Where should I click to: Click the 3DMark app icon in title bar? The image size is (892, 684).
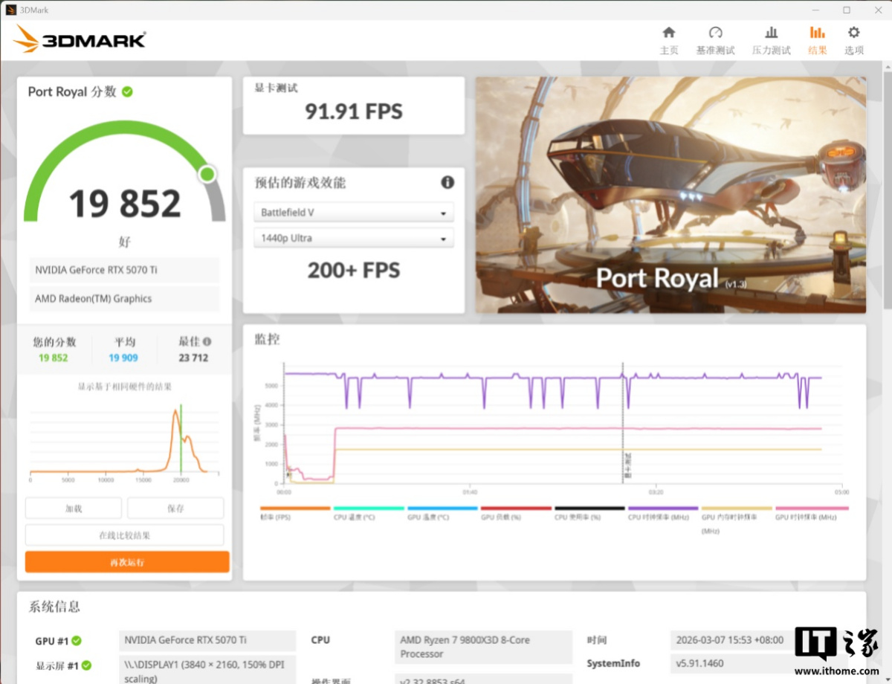coord(10,10)
